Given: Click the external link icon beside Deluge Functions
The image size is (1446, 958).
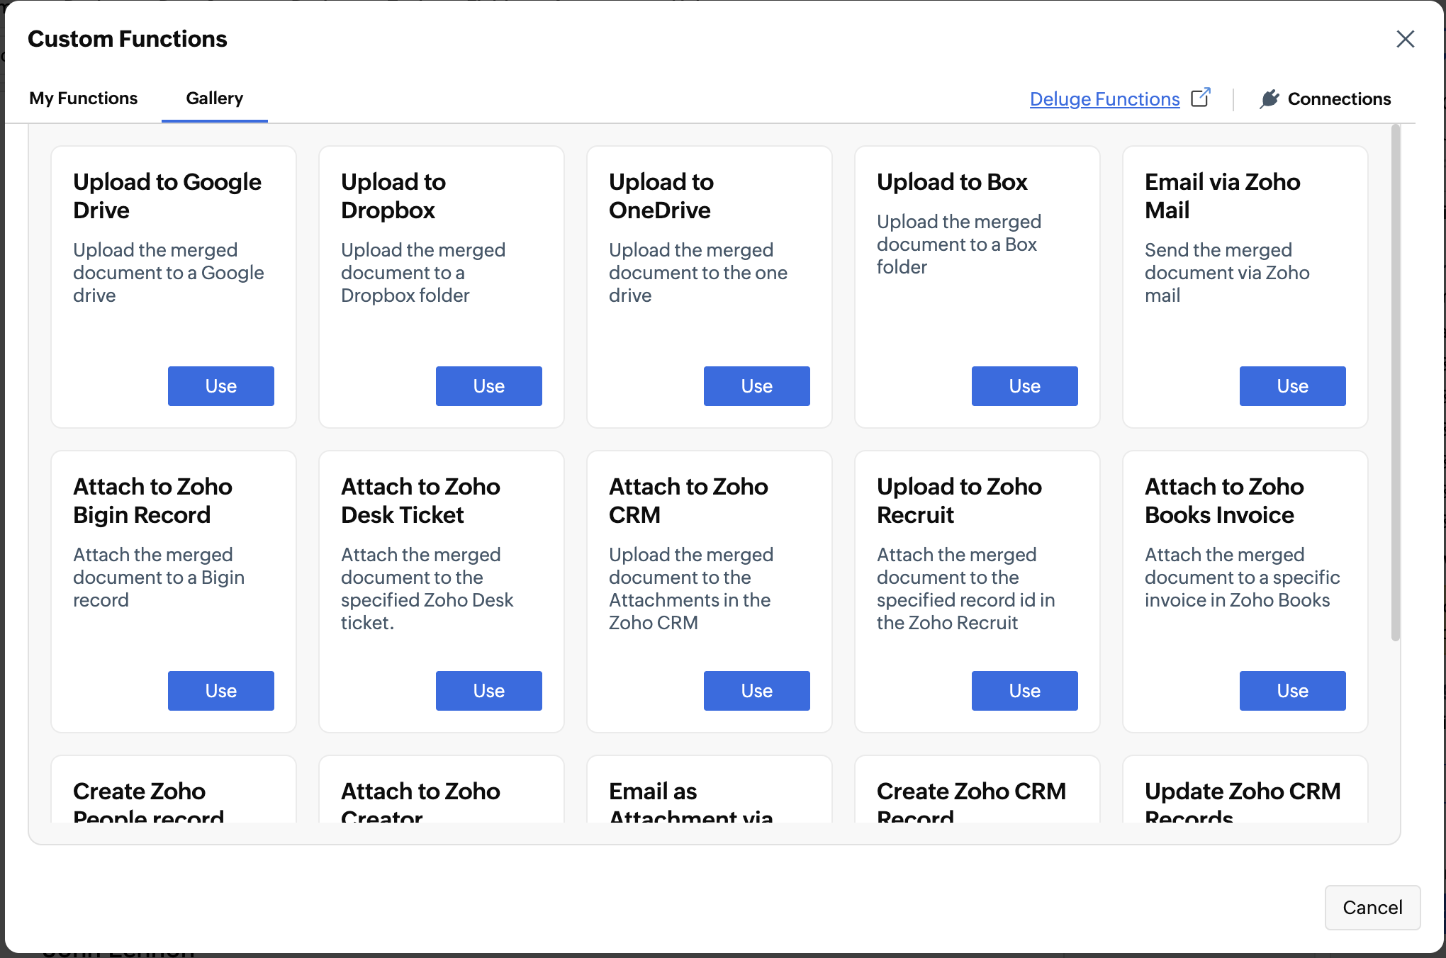Looking at the screenshot, I should pyautogui.click(x=1201, y=98).
